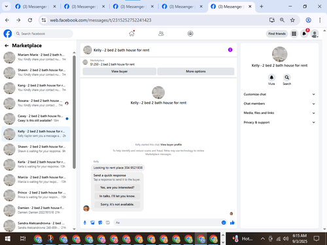Screen dimensions: 327x245
Task: Open Marcia conversation
Action: pos(36,180)
